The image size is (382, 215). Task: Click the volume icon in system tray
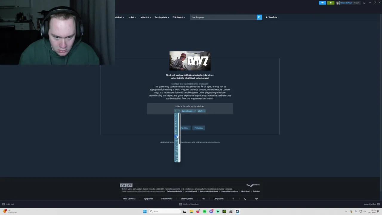point(365,211)
